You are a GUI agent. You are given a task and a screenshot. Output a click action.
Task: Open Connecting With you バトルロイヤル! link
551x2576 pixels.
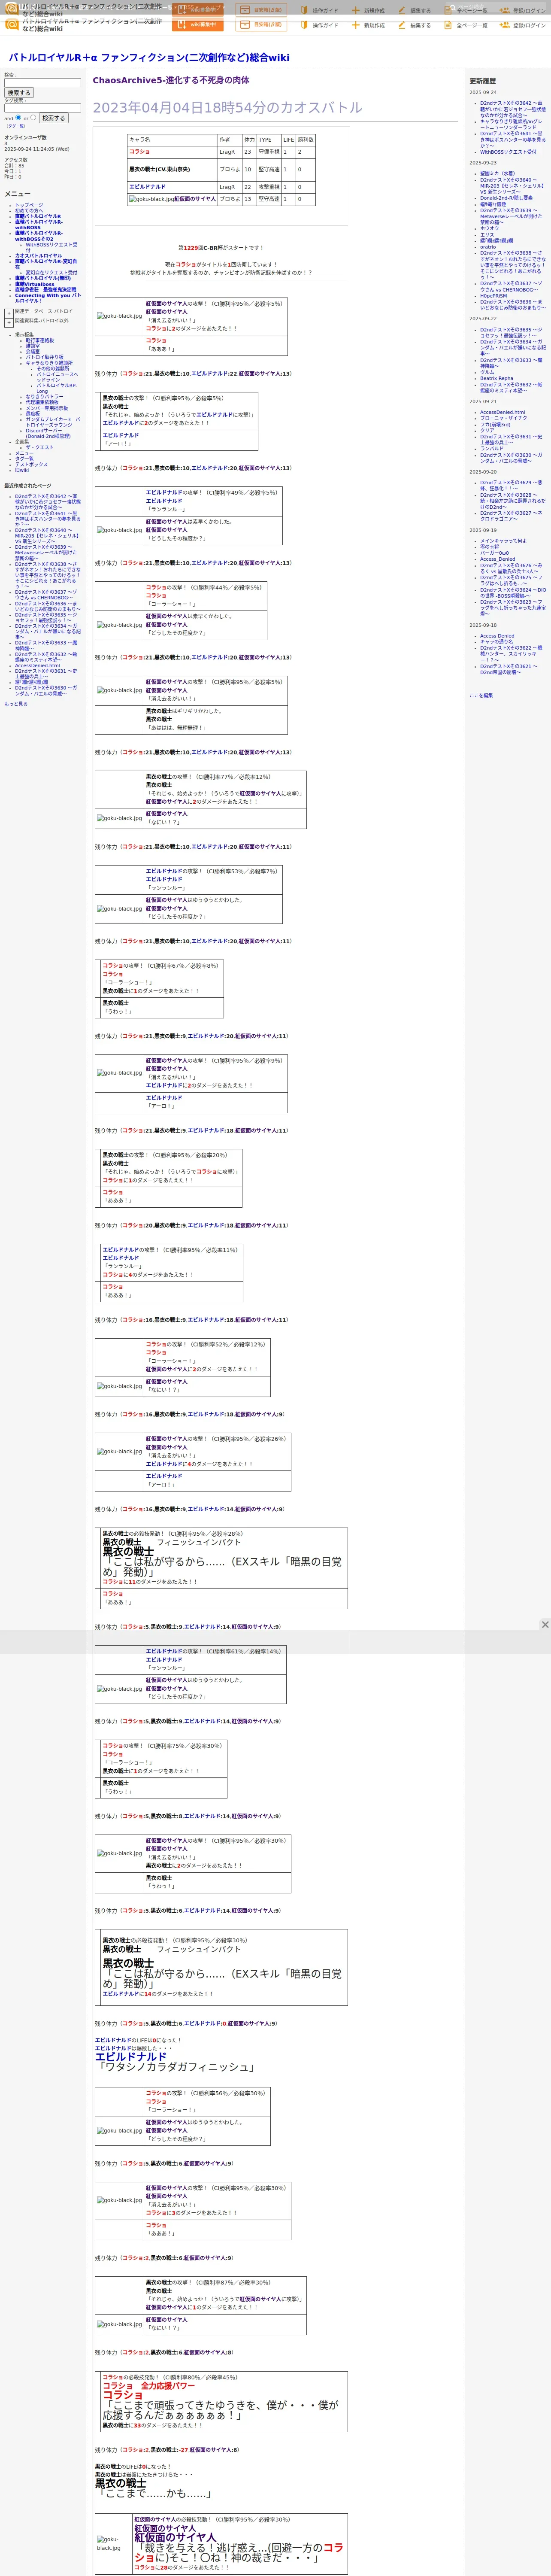tap(48, 298)
